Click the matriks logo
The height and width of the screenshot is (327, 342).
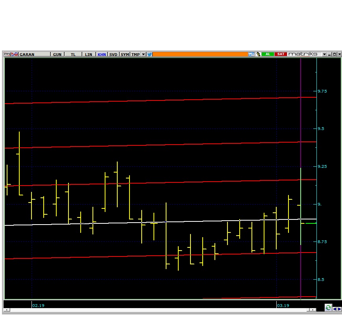(x=303, y=54)
